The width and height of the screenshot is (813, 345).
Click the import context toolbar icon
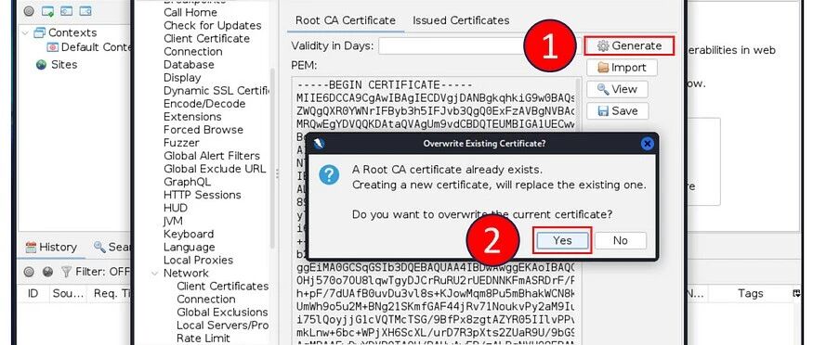pyautogui.click(x=66, y=11)
